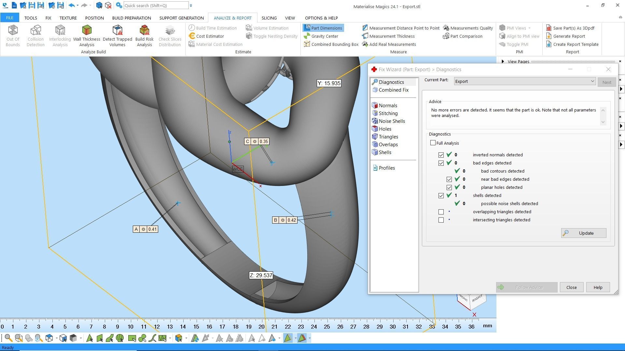Launch Detect Trapped Volumes
Viewport: 625px width, 351px height.
(x=117, y=36)
